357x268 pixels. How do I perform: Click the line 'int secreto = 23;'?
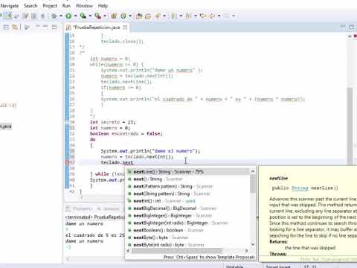[113, 122]
